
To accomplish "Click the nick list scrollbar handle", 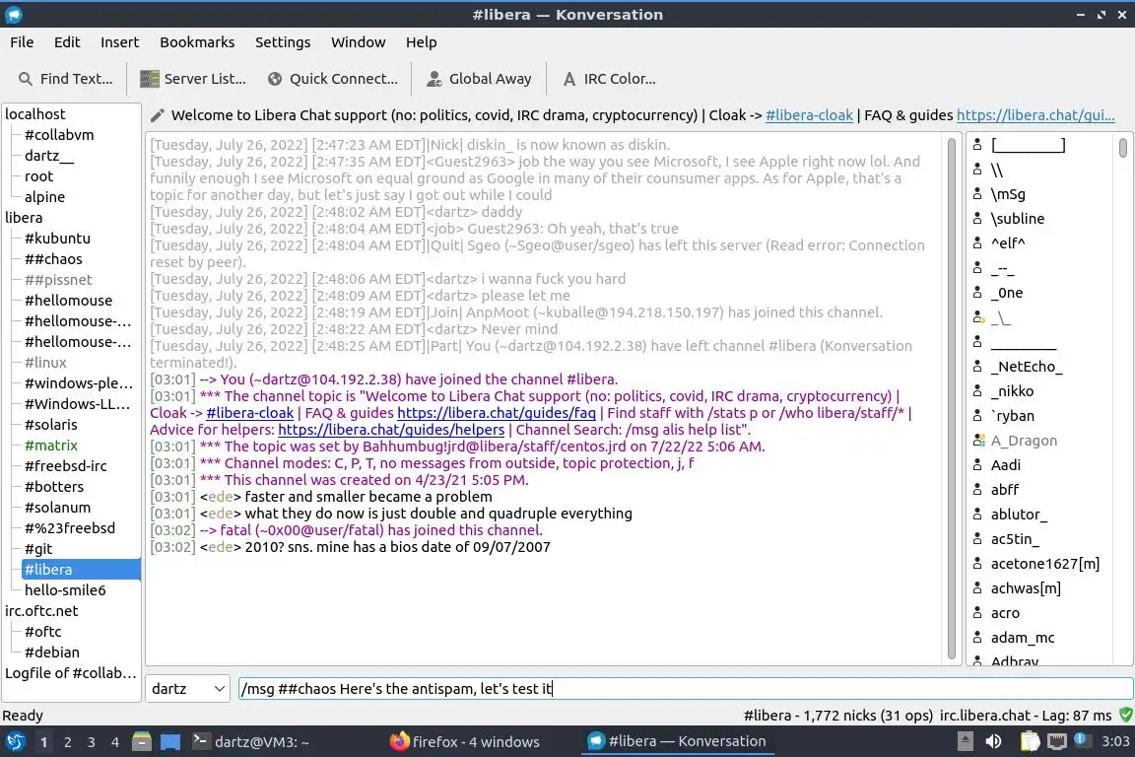I will point(1123,147).
